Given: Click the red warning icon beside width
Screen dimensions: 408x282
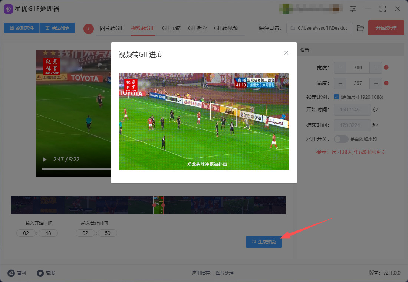Looking at the screenshot, I should click(x=386, y=68).
